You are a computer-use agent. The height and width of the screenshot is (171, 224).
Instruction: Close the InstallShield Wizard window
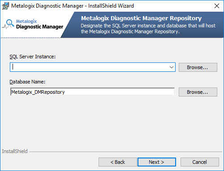pyautogui.click(x=217, y=6)
